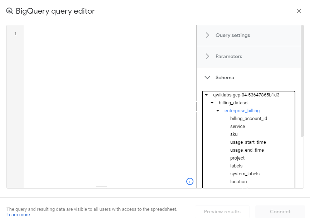Click the billing_account_id field
Screen dimensions: 310x223
point(249,119)
